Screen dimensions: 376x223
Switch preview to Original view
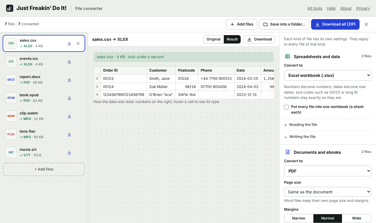tap(214, 39)
